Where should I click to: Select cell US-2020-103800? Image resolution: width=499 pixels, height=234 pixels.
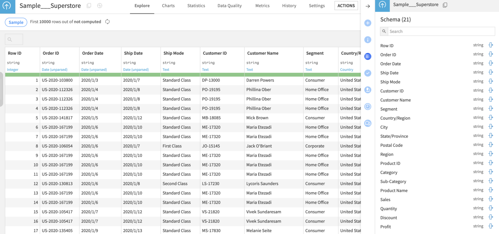[x=60, y=80]
